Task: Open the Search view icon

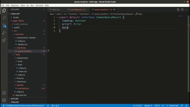Action: tap(4, 18)
